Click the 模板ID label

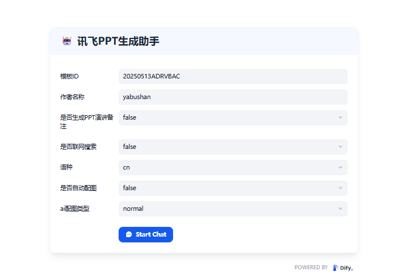(x=69, y=77)
